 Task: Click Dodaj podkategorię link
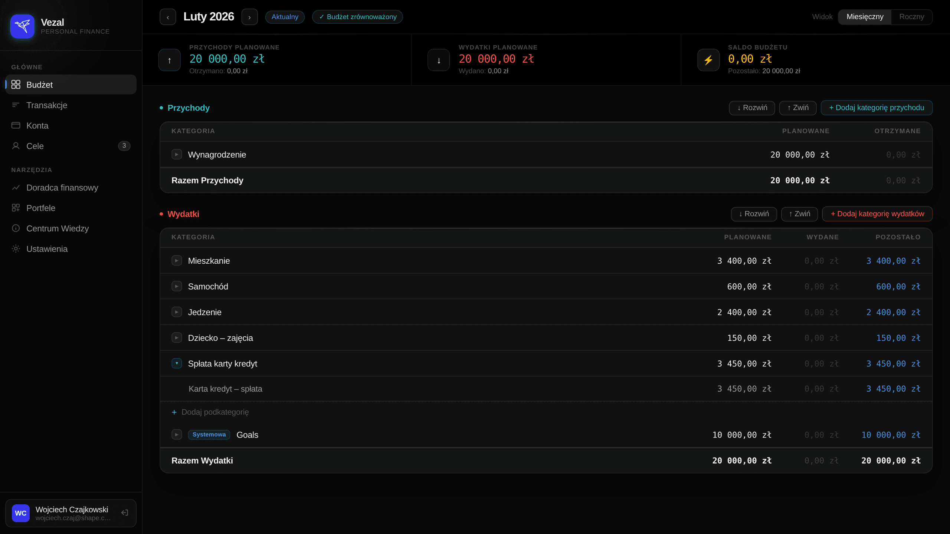[x=211, y=412]
